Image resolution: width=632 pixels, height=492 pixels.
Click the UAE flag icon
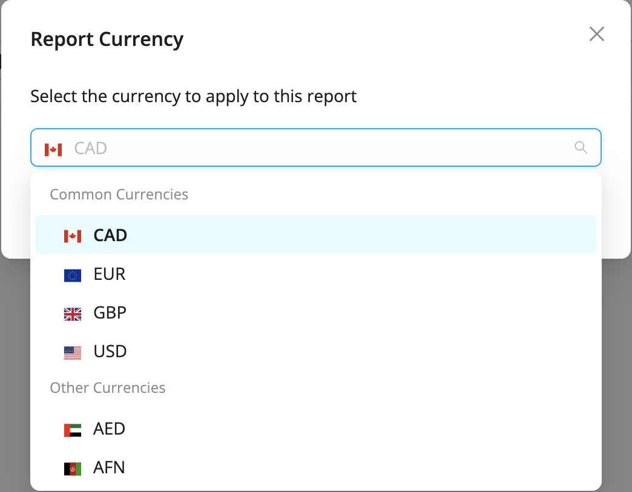click(x=73, y=430)
